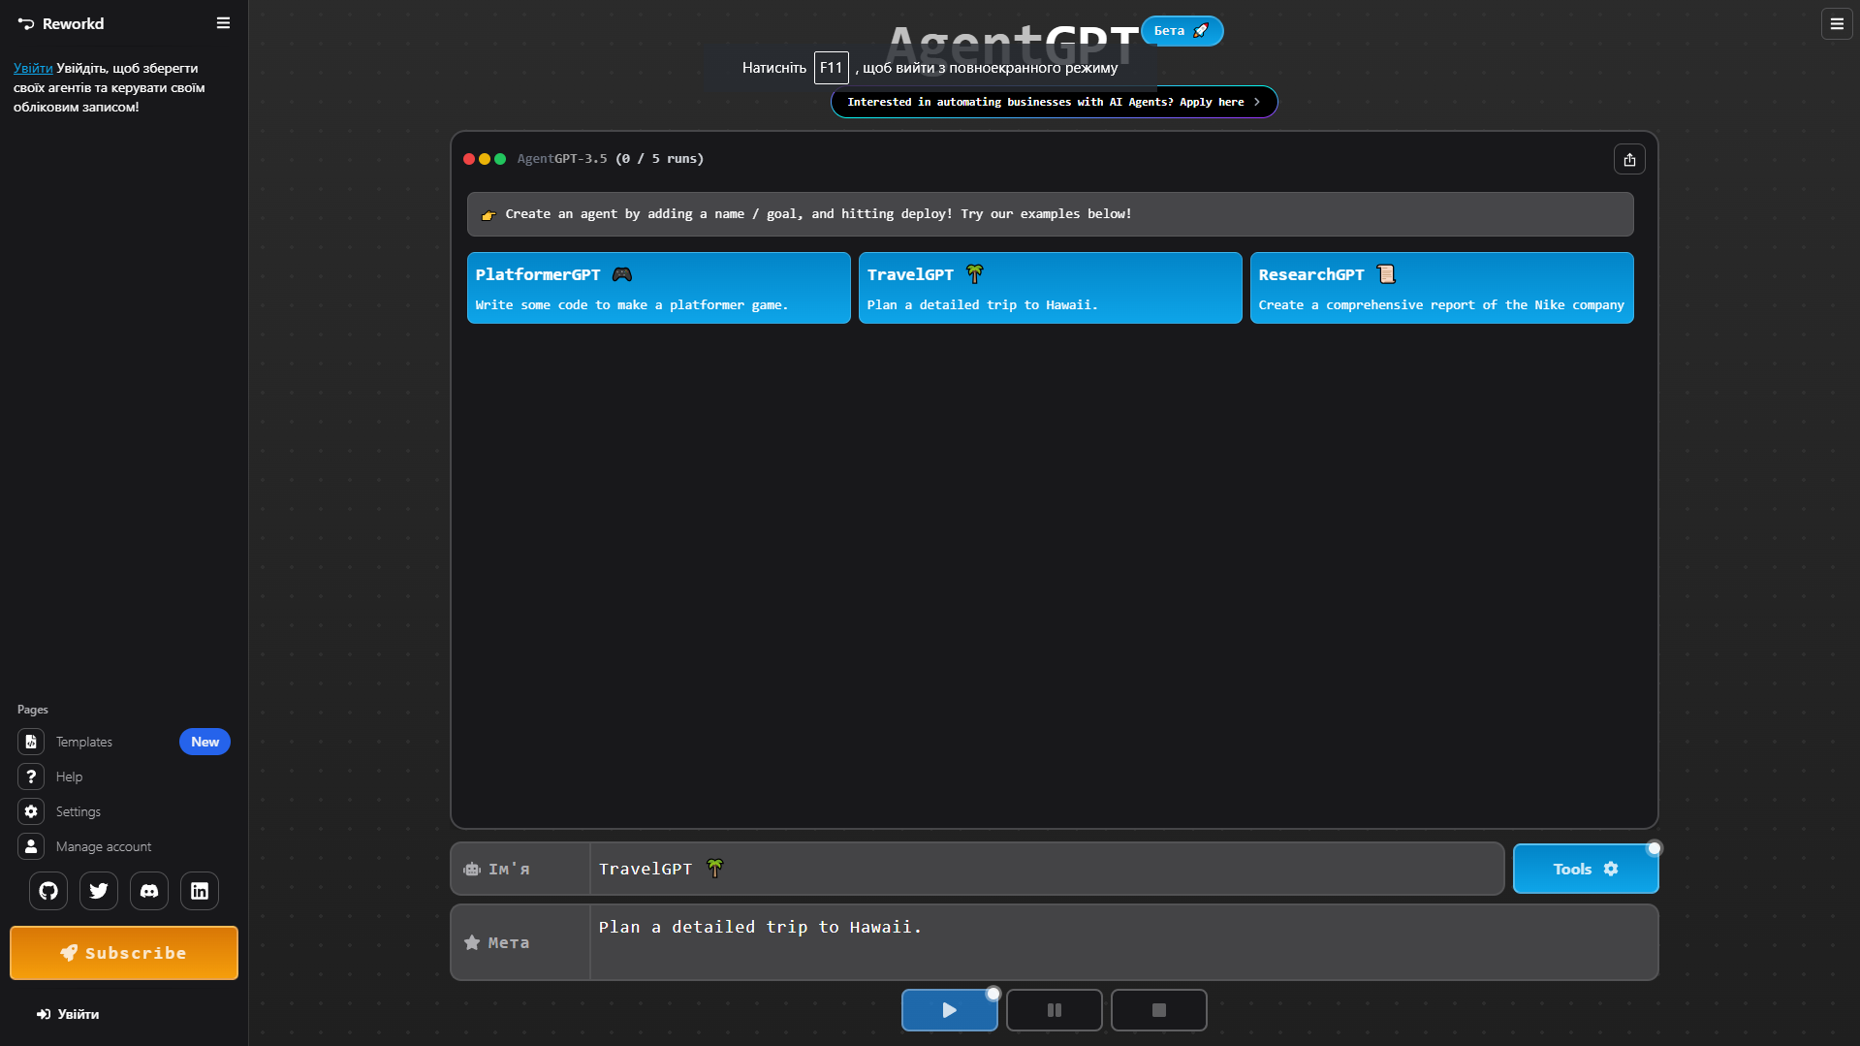The height and width of the screenshot is (1046, 1860).
Task: Open the LinkedIn social link
Action: (x=200, y=891)
